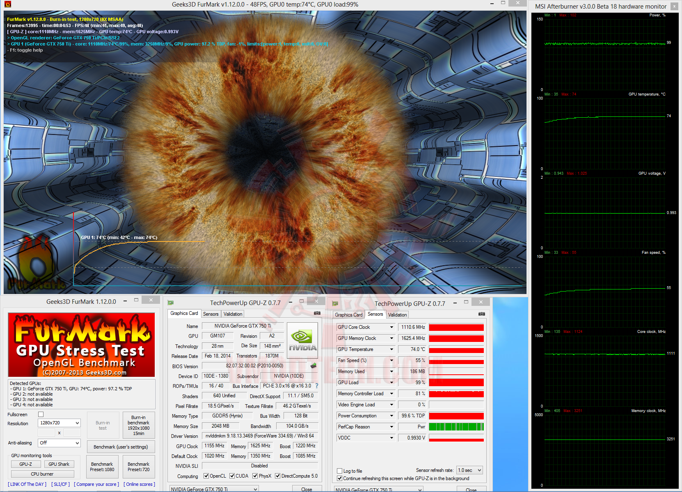This screenshot has width=682, height=492.
Task: Select the Sensors tab in the right GPU-Z window
Action: pos(375,314)
